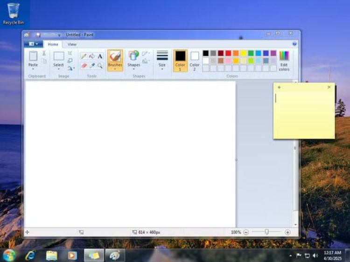
Task: Open the Paint file menu button
Action: tap(33, 44)
